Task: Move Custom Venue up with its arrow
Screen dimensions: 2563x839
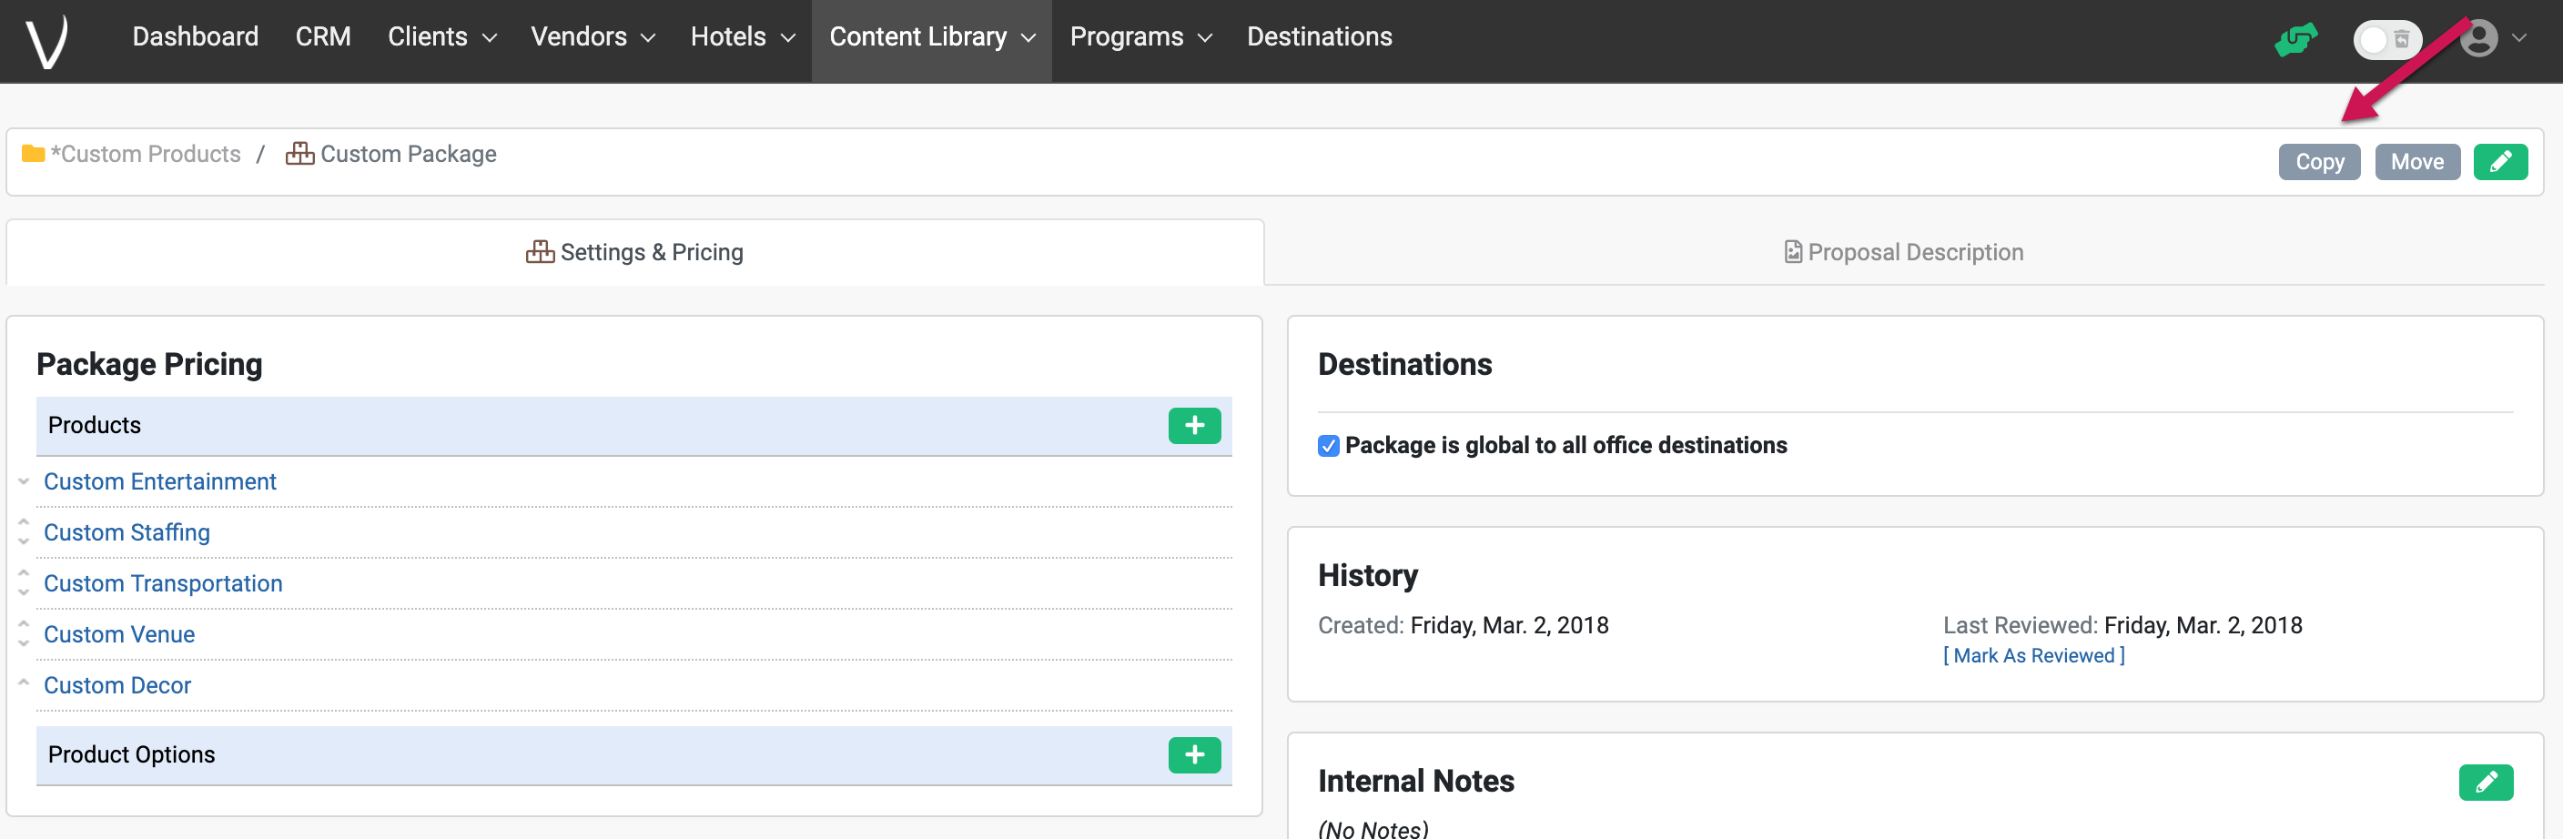Action: [23, 623]
